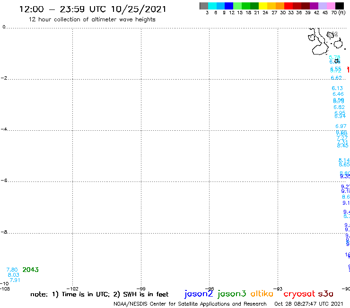Select the bright red legend swatch
The height and width of the screenshot is (308, 350).
pyautogui.click(x=289, y=6)
